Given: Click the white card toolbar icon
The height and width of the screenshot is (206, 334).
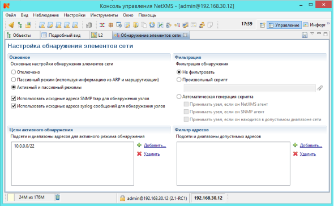Looking at the screenshot, I should point(194,25).
